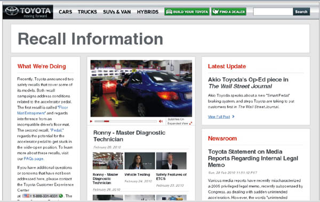Image resolution: width=320 pixels, height=202 pixels.
Task: Click the Newsroom section heading
Action: (x=222, y=139)
